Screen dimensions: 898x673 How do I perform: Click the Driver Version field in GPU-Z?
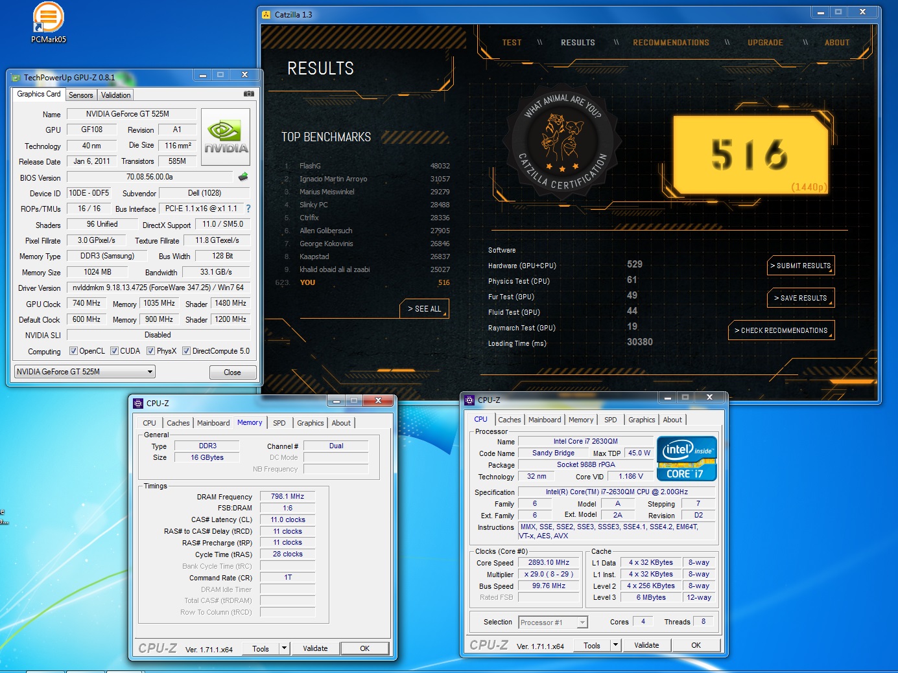point(158,288)
